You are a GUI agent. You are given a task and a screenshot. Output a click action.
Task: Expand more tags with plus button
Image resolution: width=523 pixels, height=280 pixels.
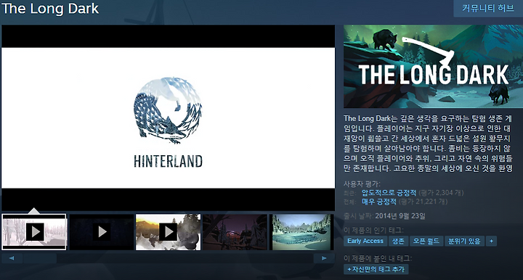pos(491,241)
